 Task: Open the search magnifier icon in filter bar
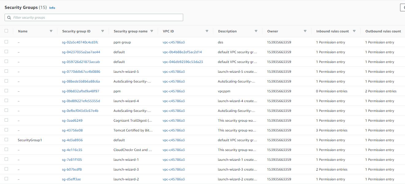(x=9, y=17)
